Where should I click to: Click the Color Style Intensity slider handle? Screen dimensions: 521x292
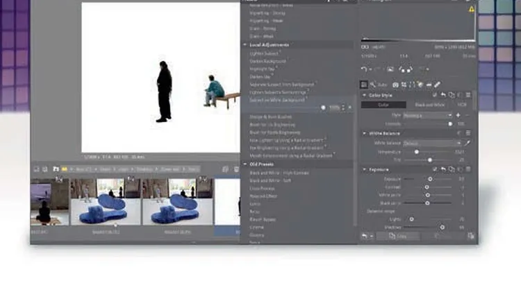pos(450,124)
